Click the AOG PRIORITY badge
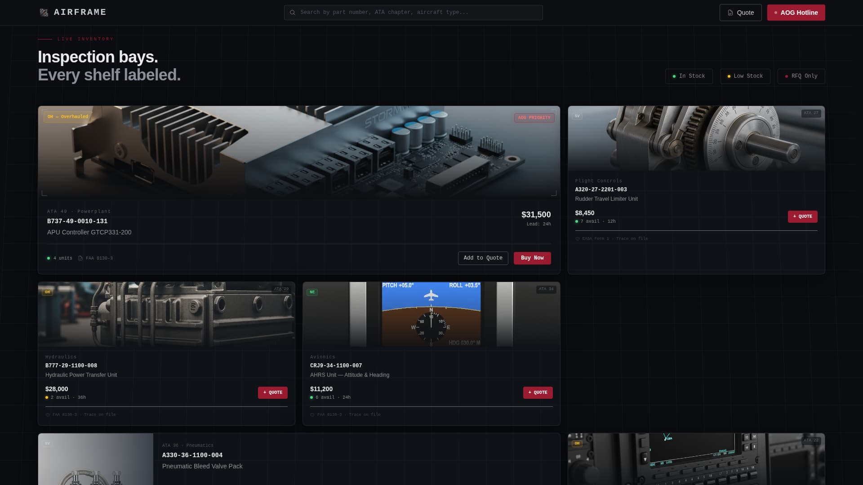The image size is (863, 485). pyautogui.click(x=534, y=118)
